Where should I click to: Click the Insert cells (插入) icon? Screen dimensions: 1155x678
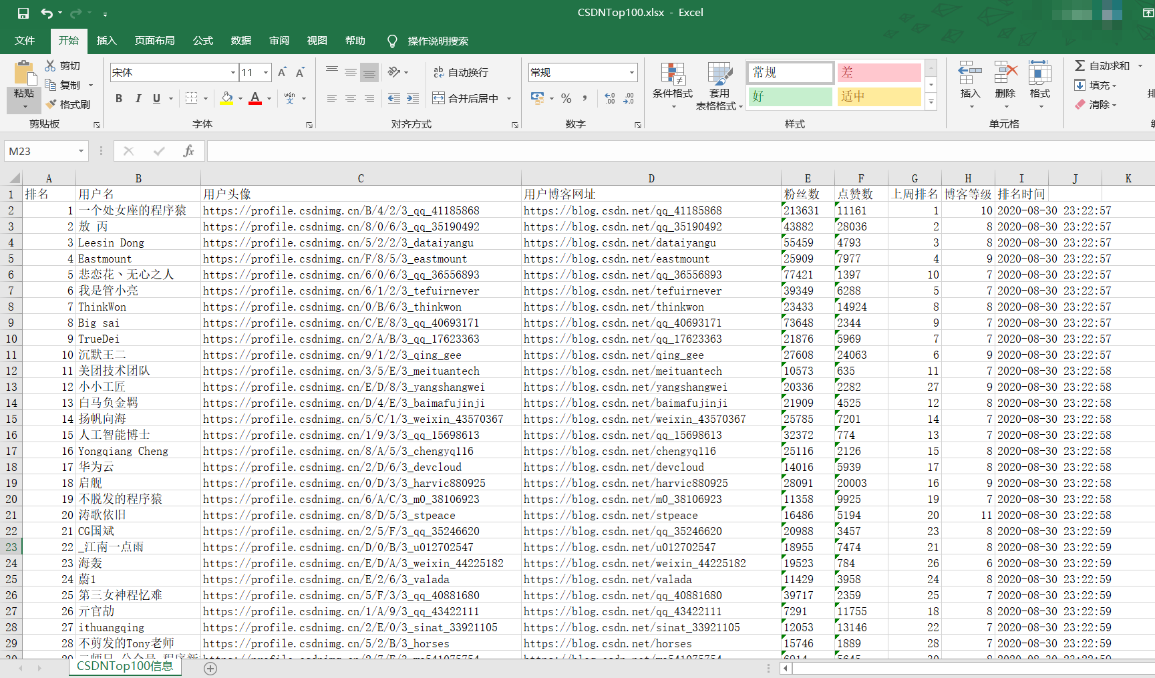970,73
